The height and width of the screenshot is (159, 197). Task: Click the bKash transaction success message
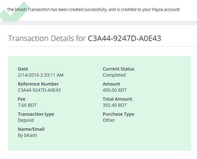pyautogui.click(x=93, y=10)
